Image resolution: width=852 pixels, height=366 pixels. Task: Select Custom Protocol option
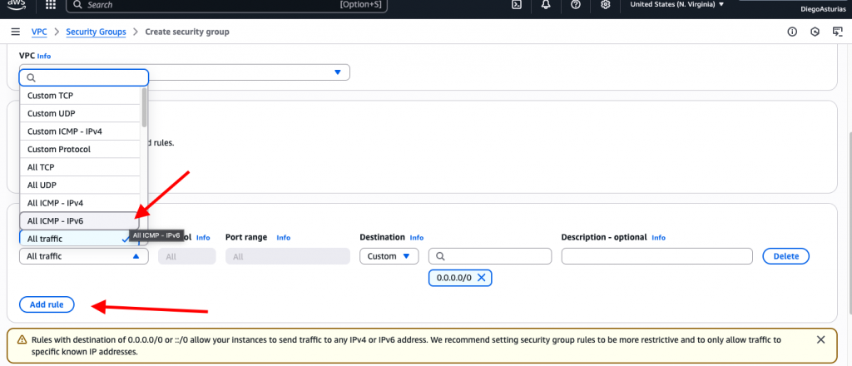point(80,150)
